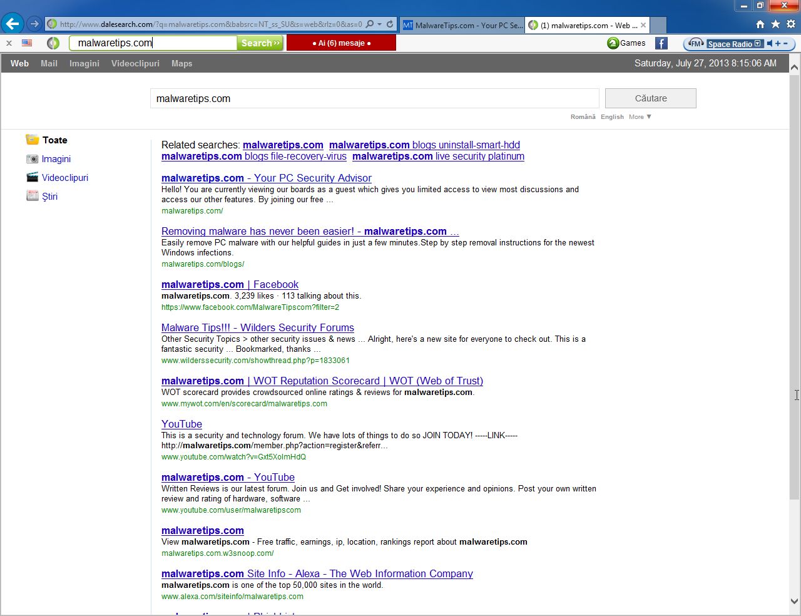Image resolution: width=801 pixels, height=616 pixels.
Task: Switch to Imagini in the top navigation bar
Action: [84, 63]
